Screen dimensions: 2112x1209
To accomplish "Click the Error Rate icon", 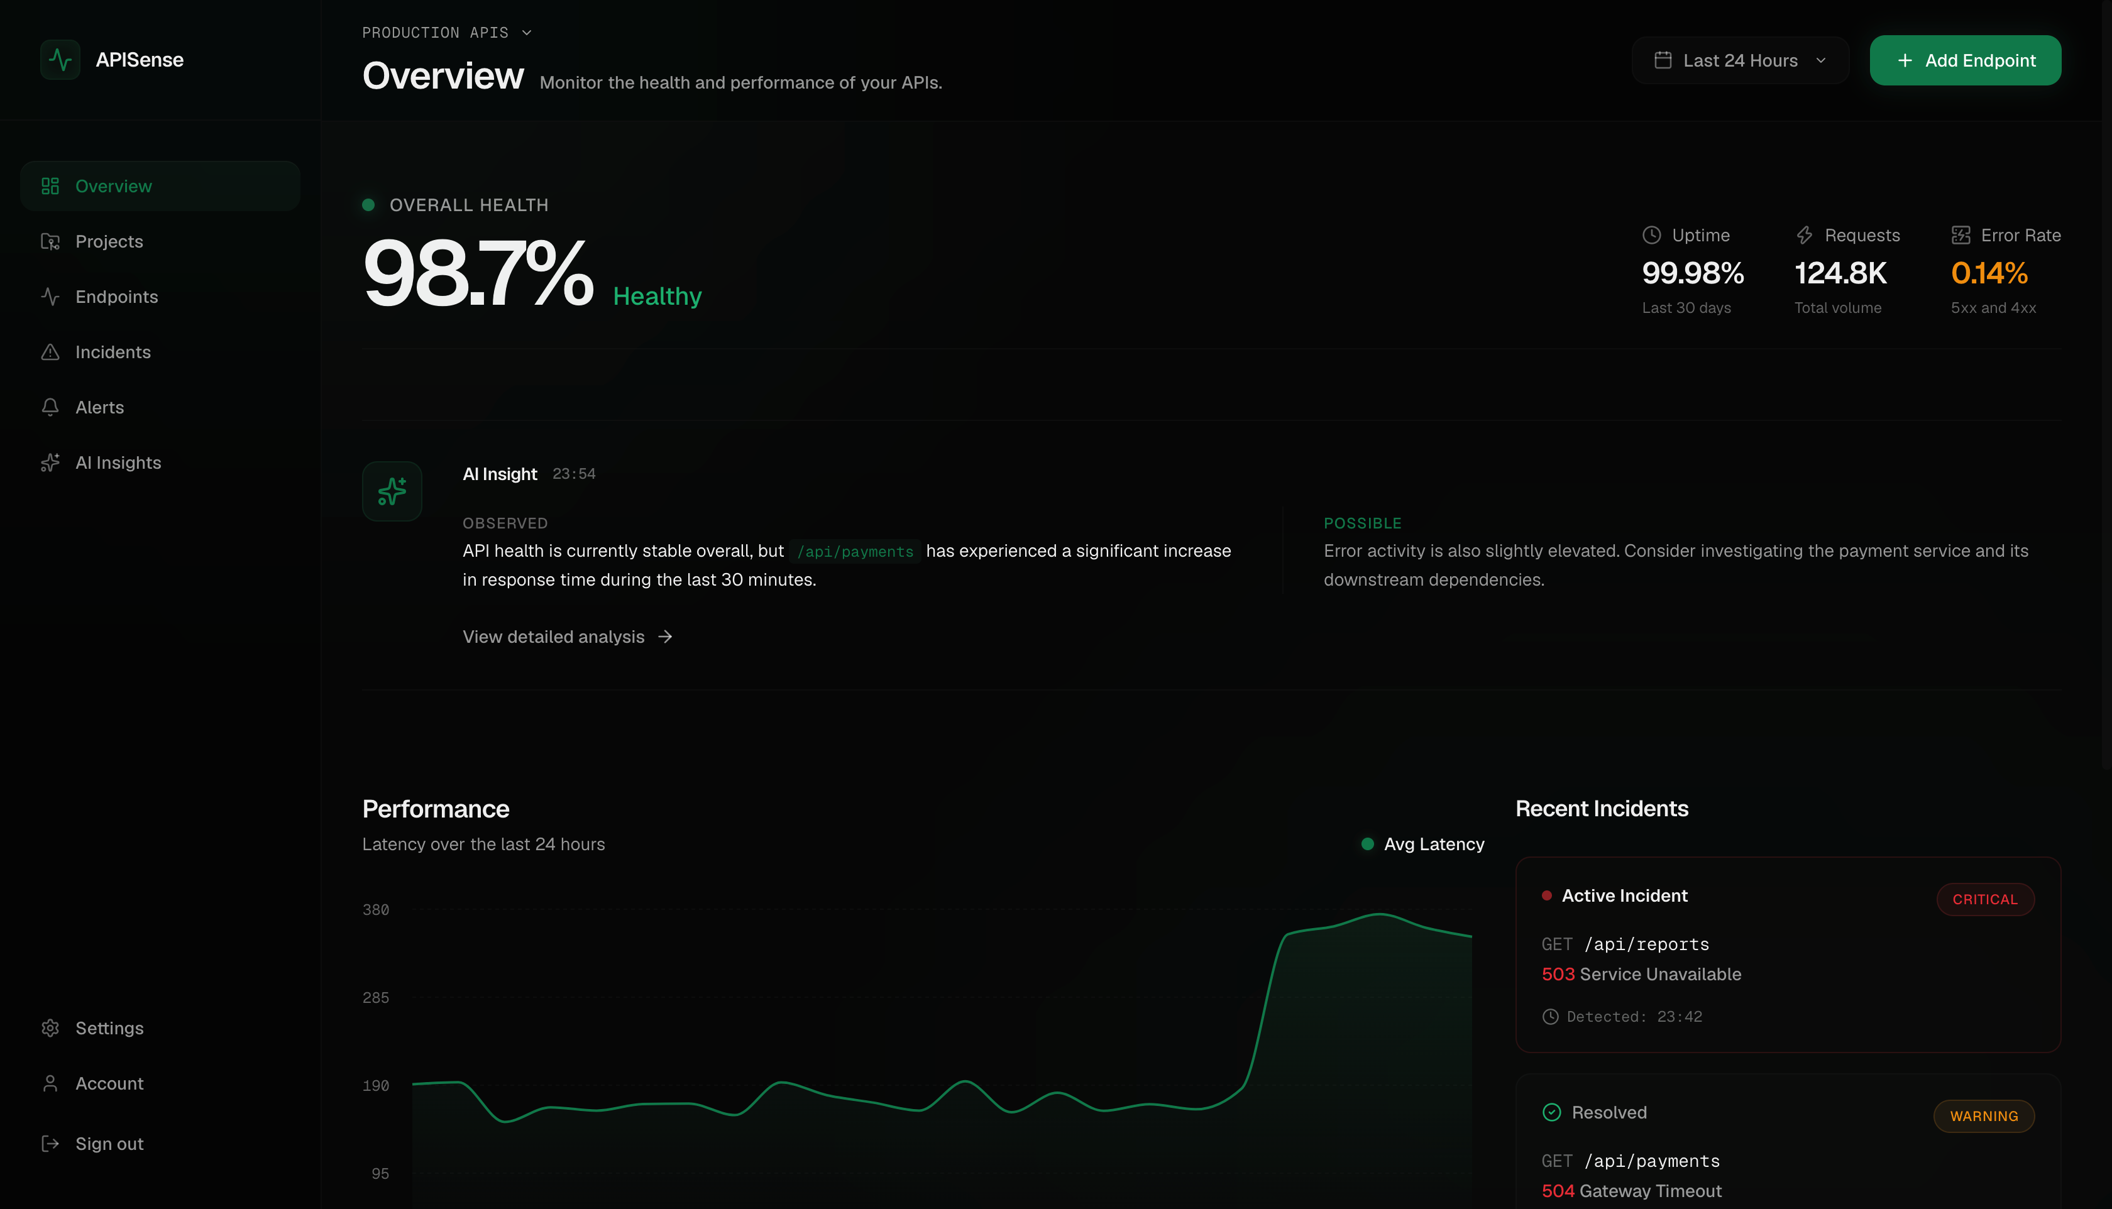I will [x=1961, y=235].
